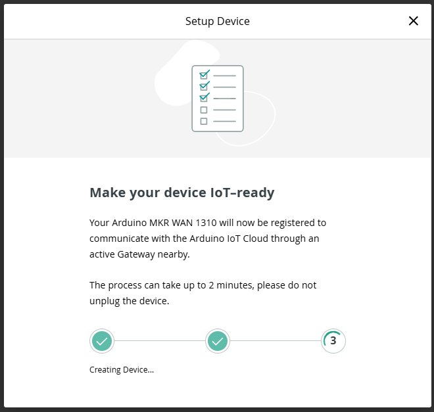Viewport: 434px width, 412px height.
Task: Click the 'Make your device IoT-ready' heading
Action: pos(182,193)
